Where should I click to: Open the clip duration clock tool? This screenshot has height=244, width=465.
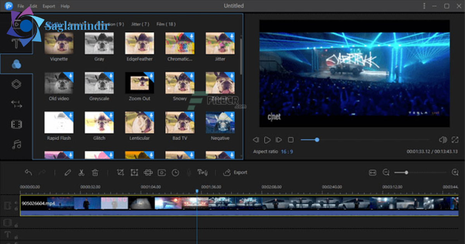(x=176, y=172)
